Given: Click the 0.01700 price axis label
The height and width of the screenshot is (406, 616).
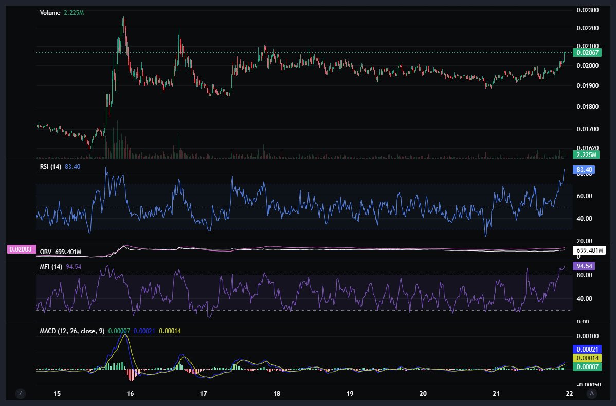Looking at the screenshot, I should pos(587,129).
